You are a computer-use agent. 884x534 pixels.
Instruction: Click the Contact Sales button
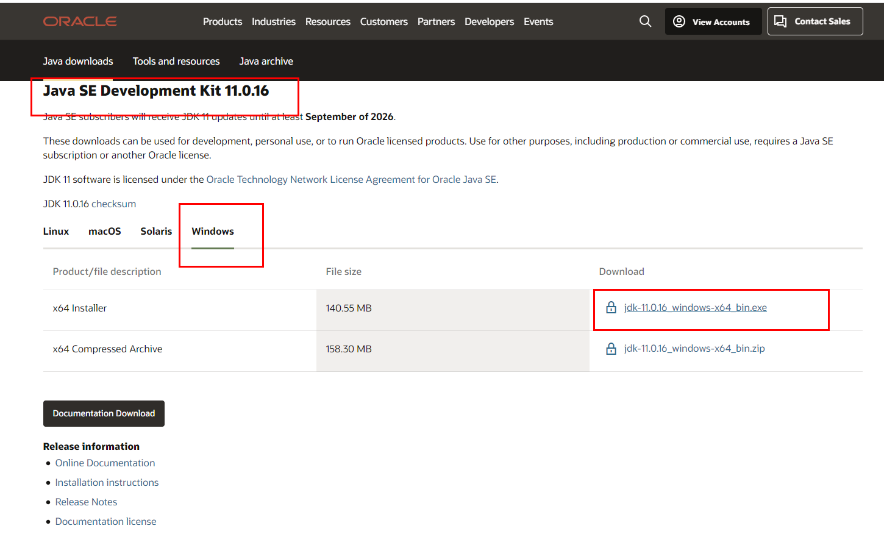815,21
